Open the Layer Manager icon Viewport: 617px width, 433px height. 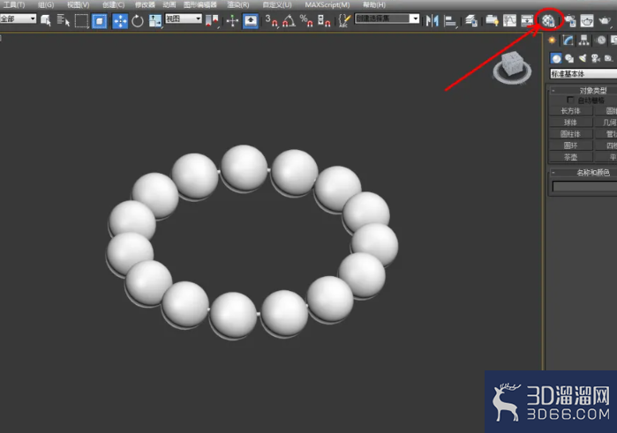[471, 21]
